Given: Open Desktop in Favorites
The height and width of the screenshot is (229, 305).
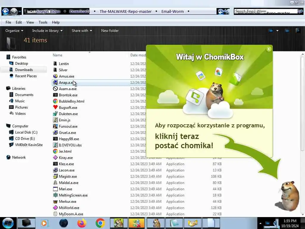Looking at the screenshot, I should coord(21,64).
